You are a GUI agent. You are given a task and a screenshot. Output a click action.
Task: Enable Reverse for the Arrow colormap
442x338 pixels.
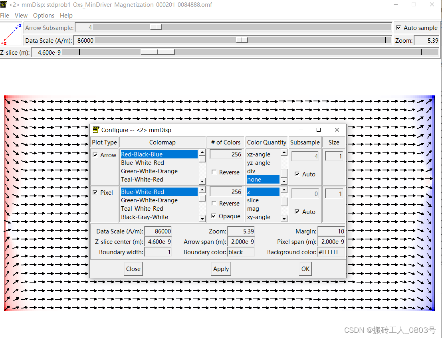(x=214, y=172)
